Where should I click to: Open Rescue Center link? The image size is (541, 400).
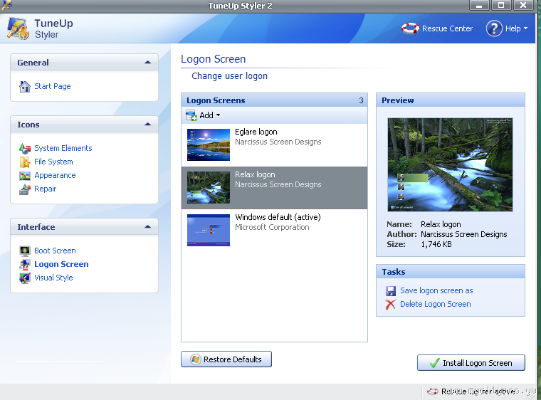coord(447,28)
